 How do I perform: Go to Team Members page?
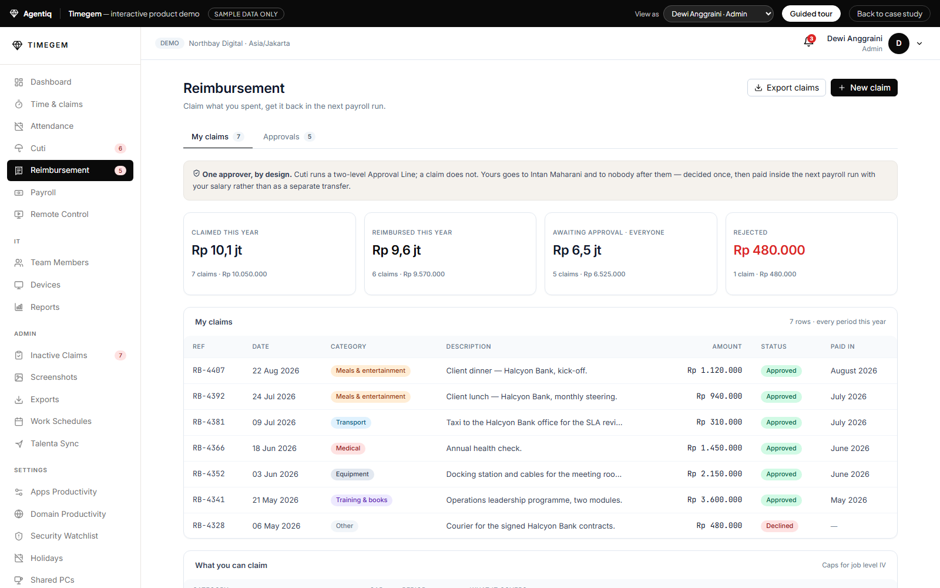click(x=70, y=263)
